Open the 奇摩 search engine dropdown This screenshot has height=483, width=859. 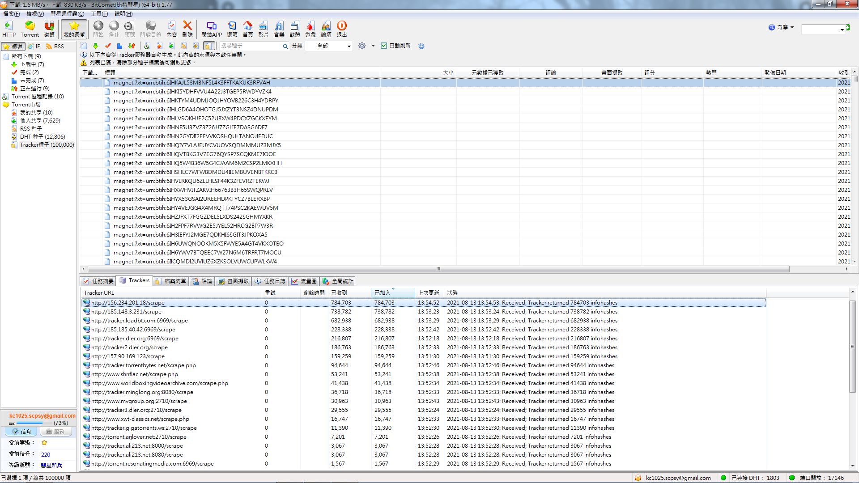781,27
